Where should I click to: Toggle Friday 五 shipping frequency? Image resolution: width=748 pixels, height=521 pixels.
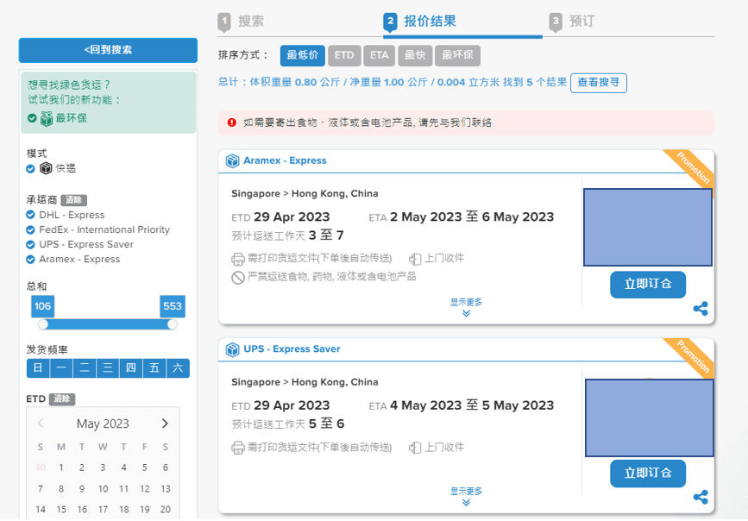point(154,368)
